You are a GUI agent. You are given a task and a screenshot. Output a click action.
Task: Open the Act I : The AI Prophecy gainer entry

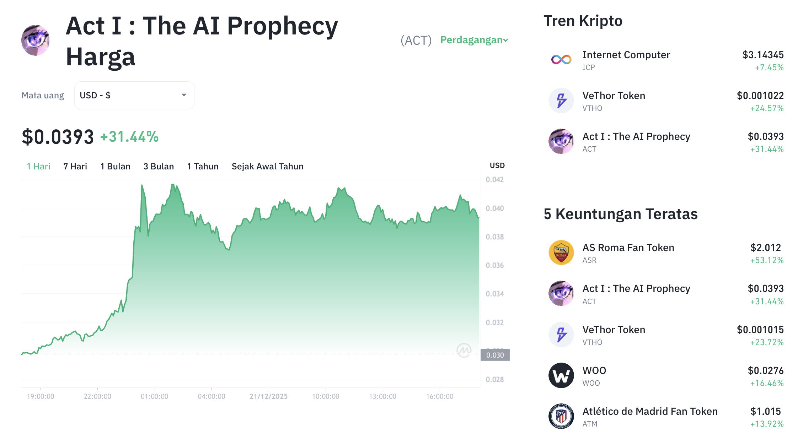pos(636,288)
